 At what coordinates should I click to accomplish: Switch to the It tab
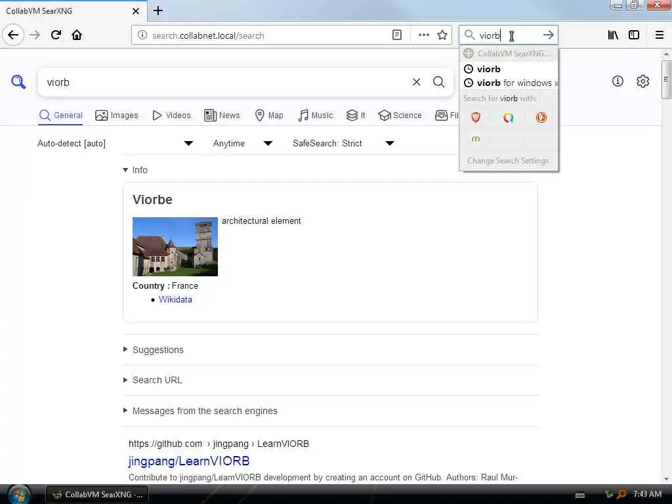click(x=356, y=115)
